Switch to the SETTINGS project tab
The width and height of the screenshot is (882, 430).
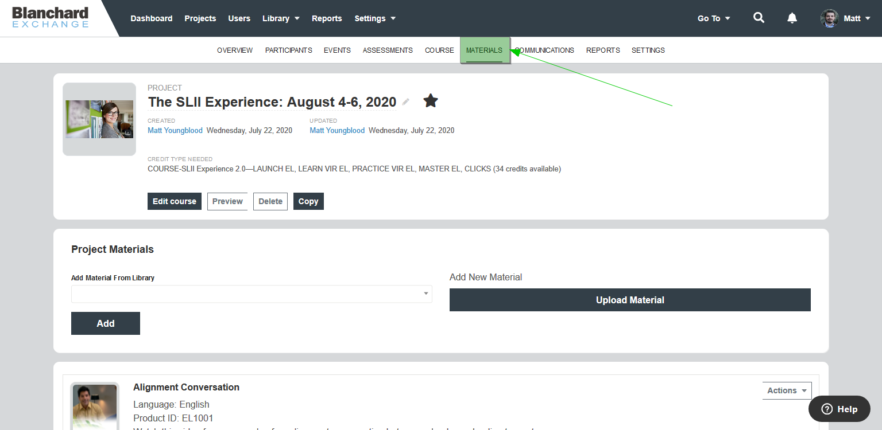[x=648, y=50]
